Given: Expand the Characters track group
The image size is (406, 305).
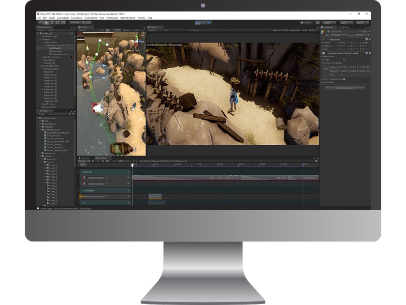Looking at the screenshot, I should point(79,191).
